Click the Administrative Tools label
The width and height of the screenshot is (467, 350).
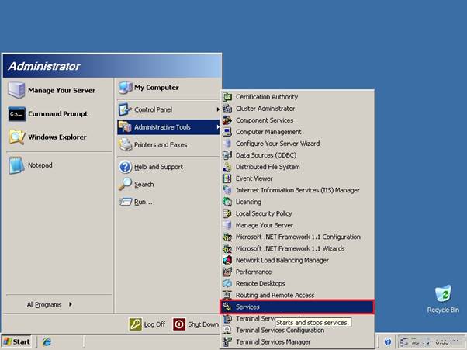162,127
